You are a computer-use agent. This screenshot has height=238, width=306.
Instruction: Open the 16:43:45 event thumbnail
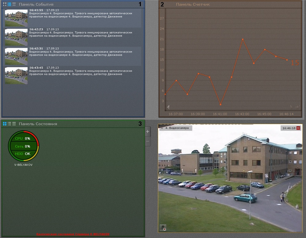click(x=16, y=75)
